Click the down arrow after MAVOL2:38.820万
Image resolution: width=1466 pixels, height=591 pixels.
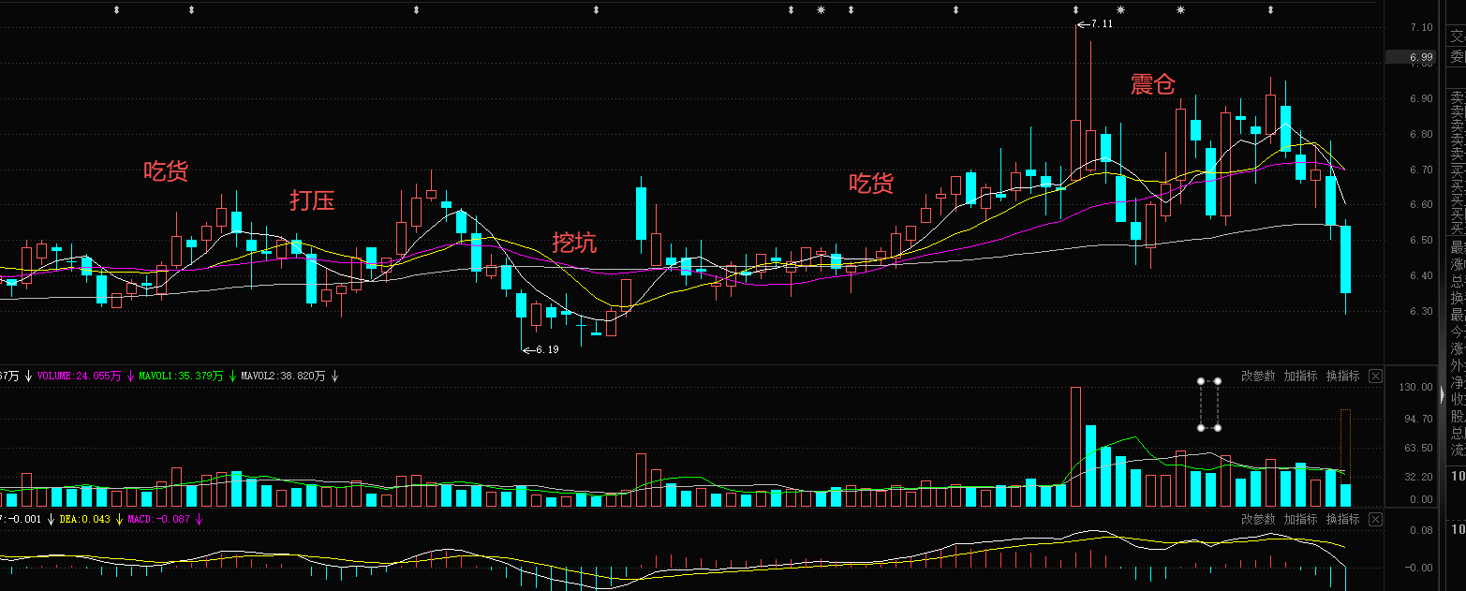pos(334,377)
